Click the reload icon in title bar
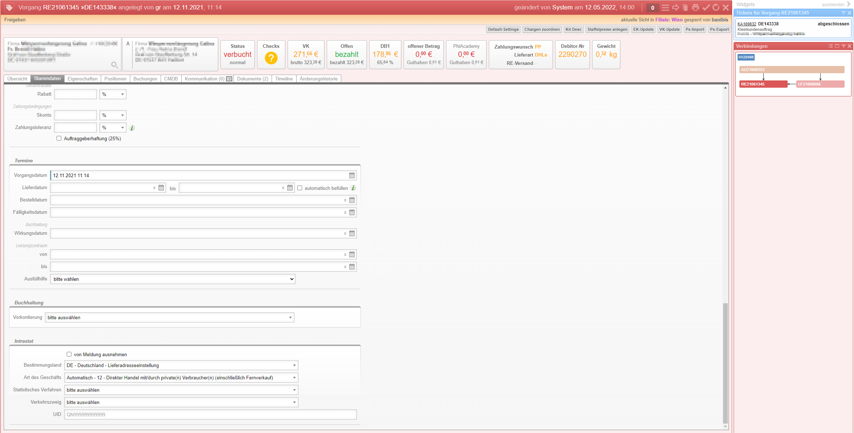This screenshot has height=433, width=854. click(x=716, y=8)
